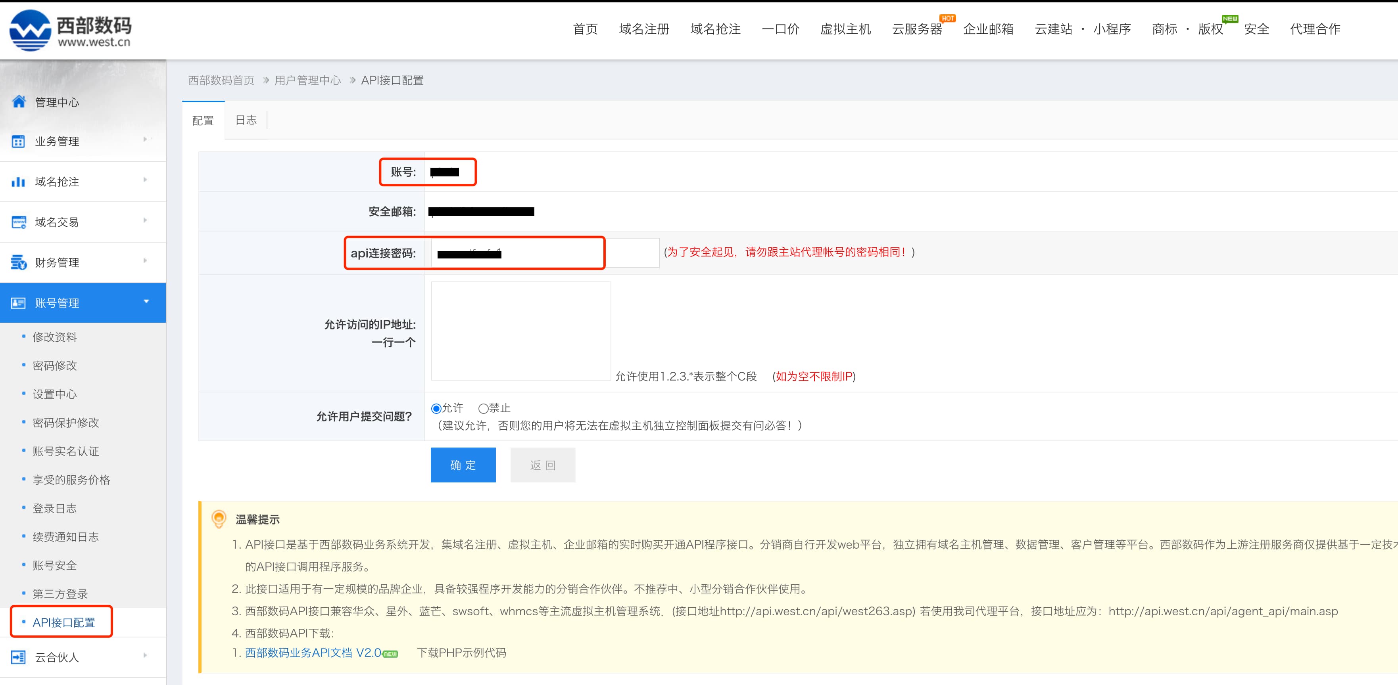This screenshot has width=1398, height=685.
Task: Open 云服务器 in top navigation
Action: (917, 29)
